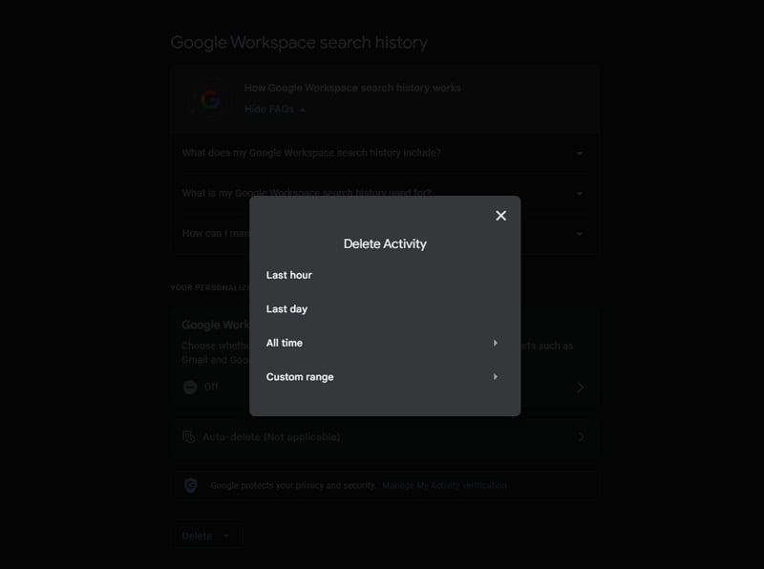
Task: Click the arrow beside Custom range
Action: pos(497,376)
